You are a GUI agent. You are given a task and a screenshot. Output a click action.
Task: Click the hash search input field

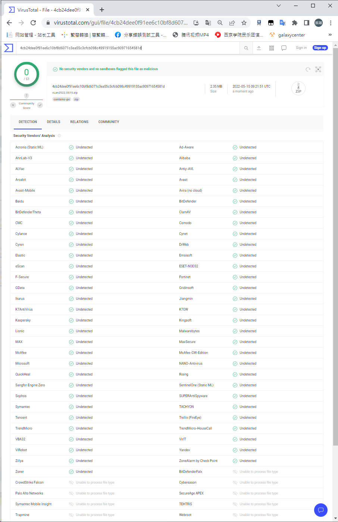tap(128, 48)
